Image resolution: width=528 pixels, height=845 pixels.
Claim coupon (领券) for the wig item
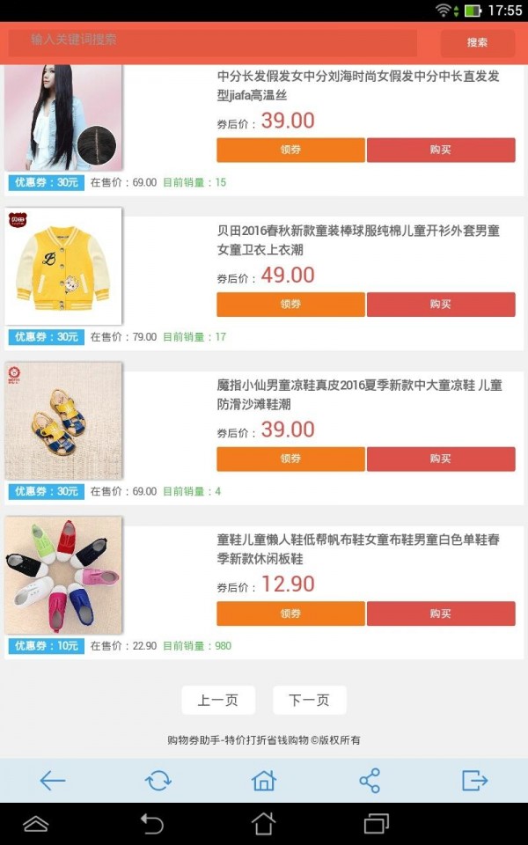click(291, 150)
